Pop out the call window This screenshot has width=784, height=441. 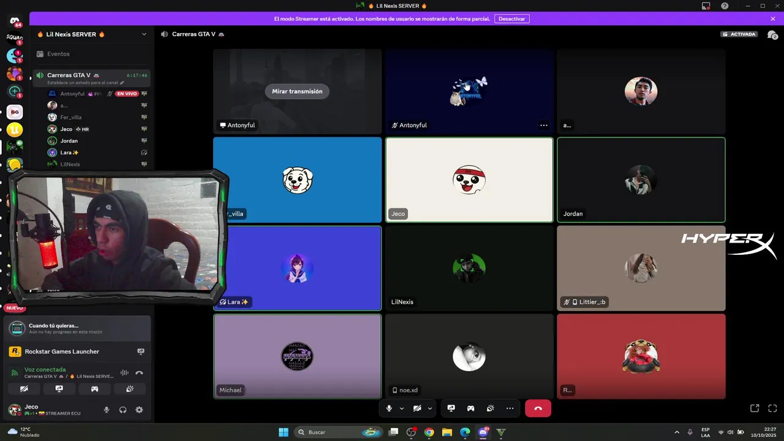pos(755,409)
